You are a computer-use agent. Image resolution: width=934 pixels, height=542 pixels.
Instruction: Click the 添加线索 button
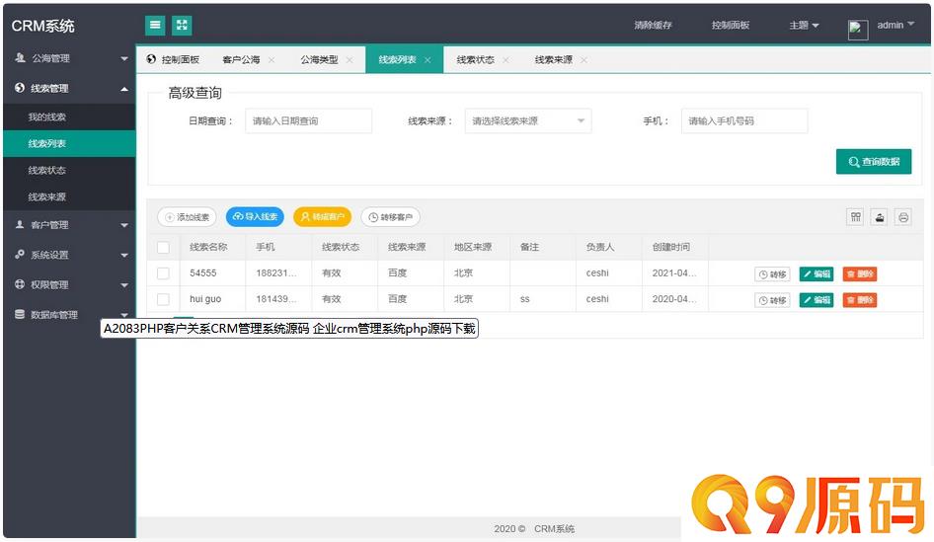(x=187, y=217)
